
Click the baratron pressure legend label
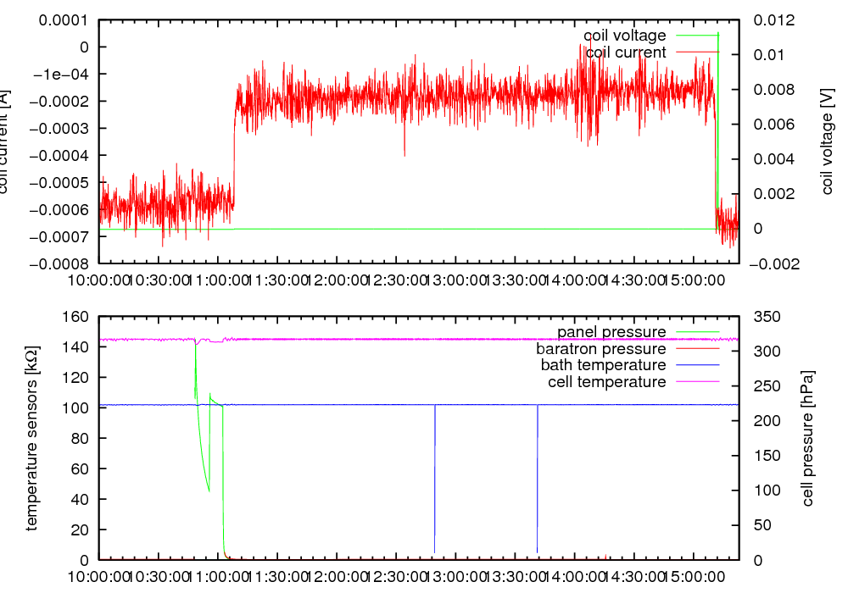[x=600, y=348]
